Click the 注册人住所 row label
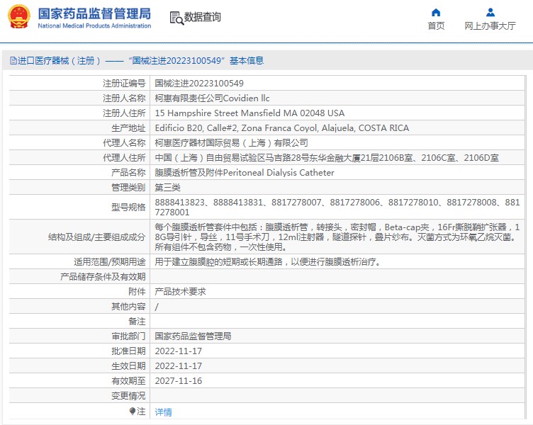The image size is (533, 425). pyautogui.click(x=124, y=113)
